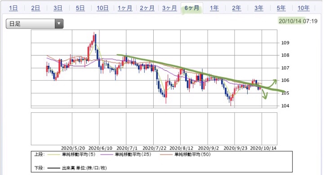Click the active 6ヶ月 tab
Image resolution: width=325 pixels, height=175 pixels.
pyautogui.click(x=192, y=8)
